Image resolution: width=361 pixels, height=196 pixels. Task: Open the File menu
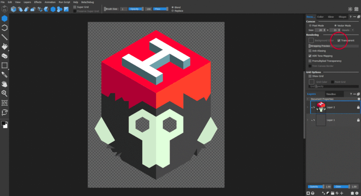tap(3, 2)
